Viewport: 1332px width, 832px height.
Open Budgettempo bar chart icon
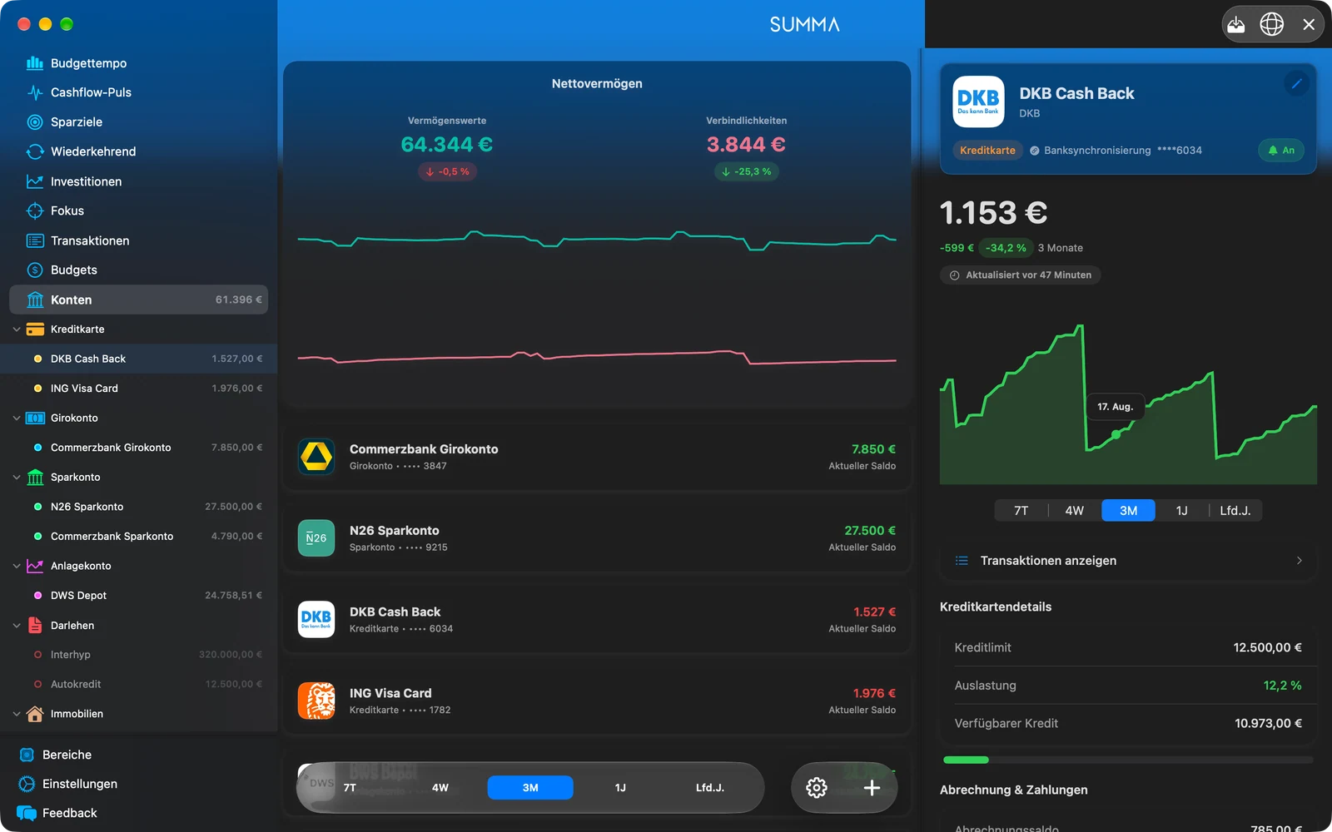[x=35, y=63]
